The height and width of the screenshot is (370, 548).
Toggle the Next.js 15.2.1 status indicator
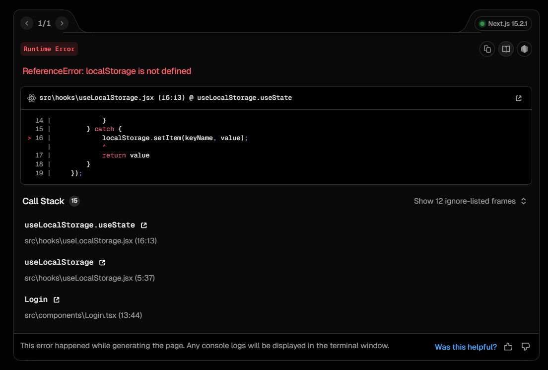point(503,23)
